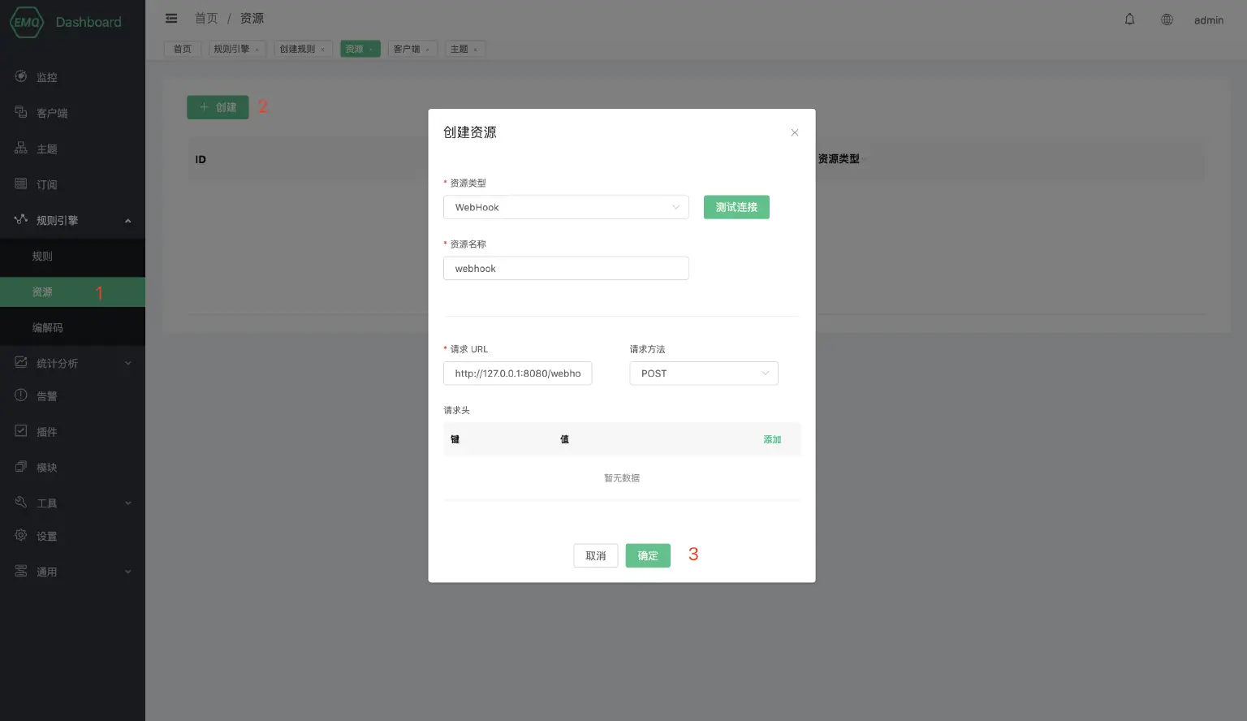
Task: Open 设置 settings from sidebar
Action: pos(46,535)
